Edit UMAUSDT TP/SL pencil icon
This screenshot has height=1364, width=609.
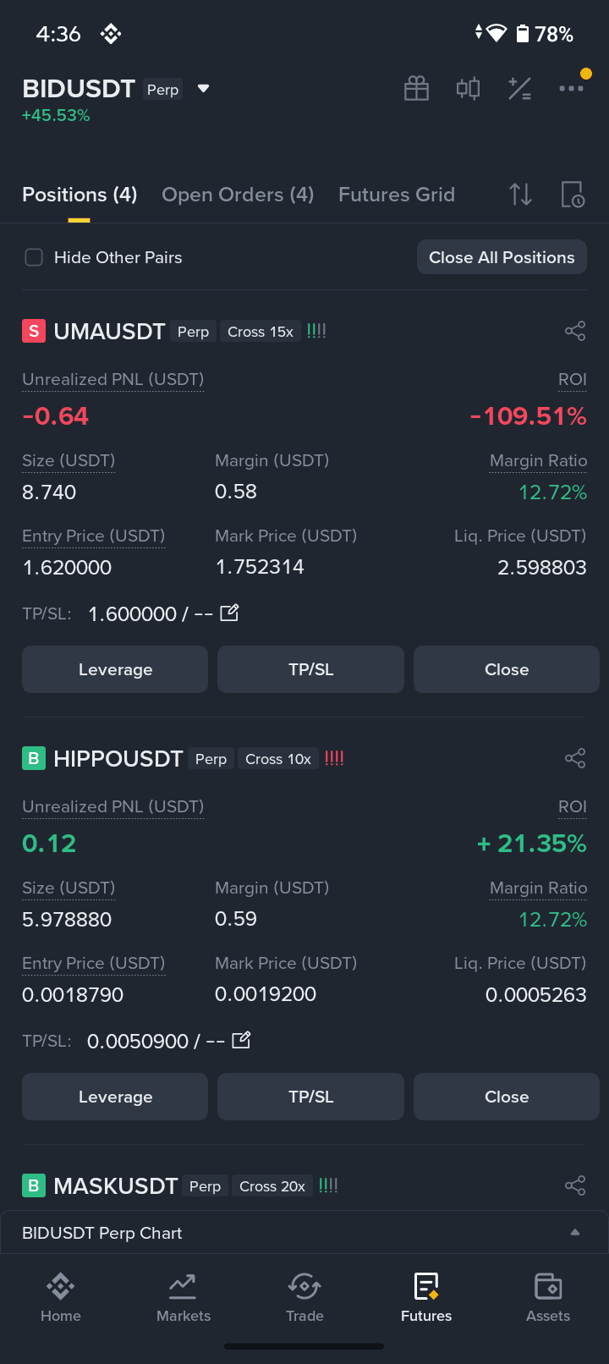point(229,613)
